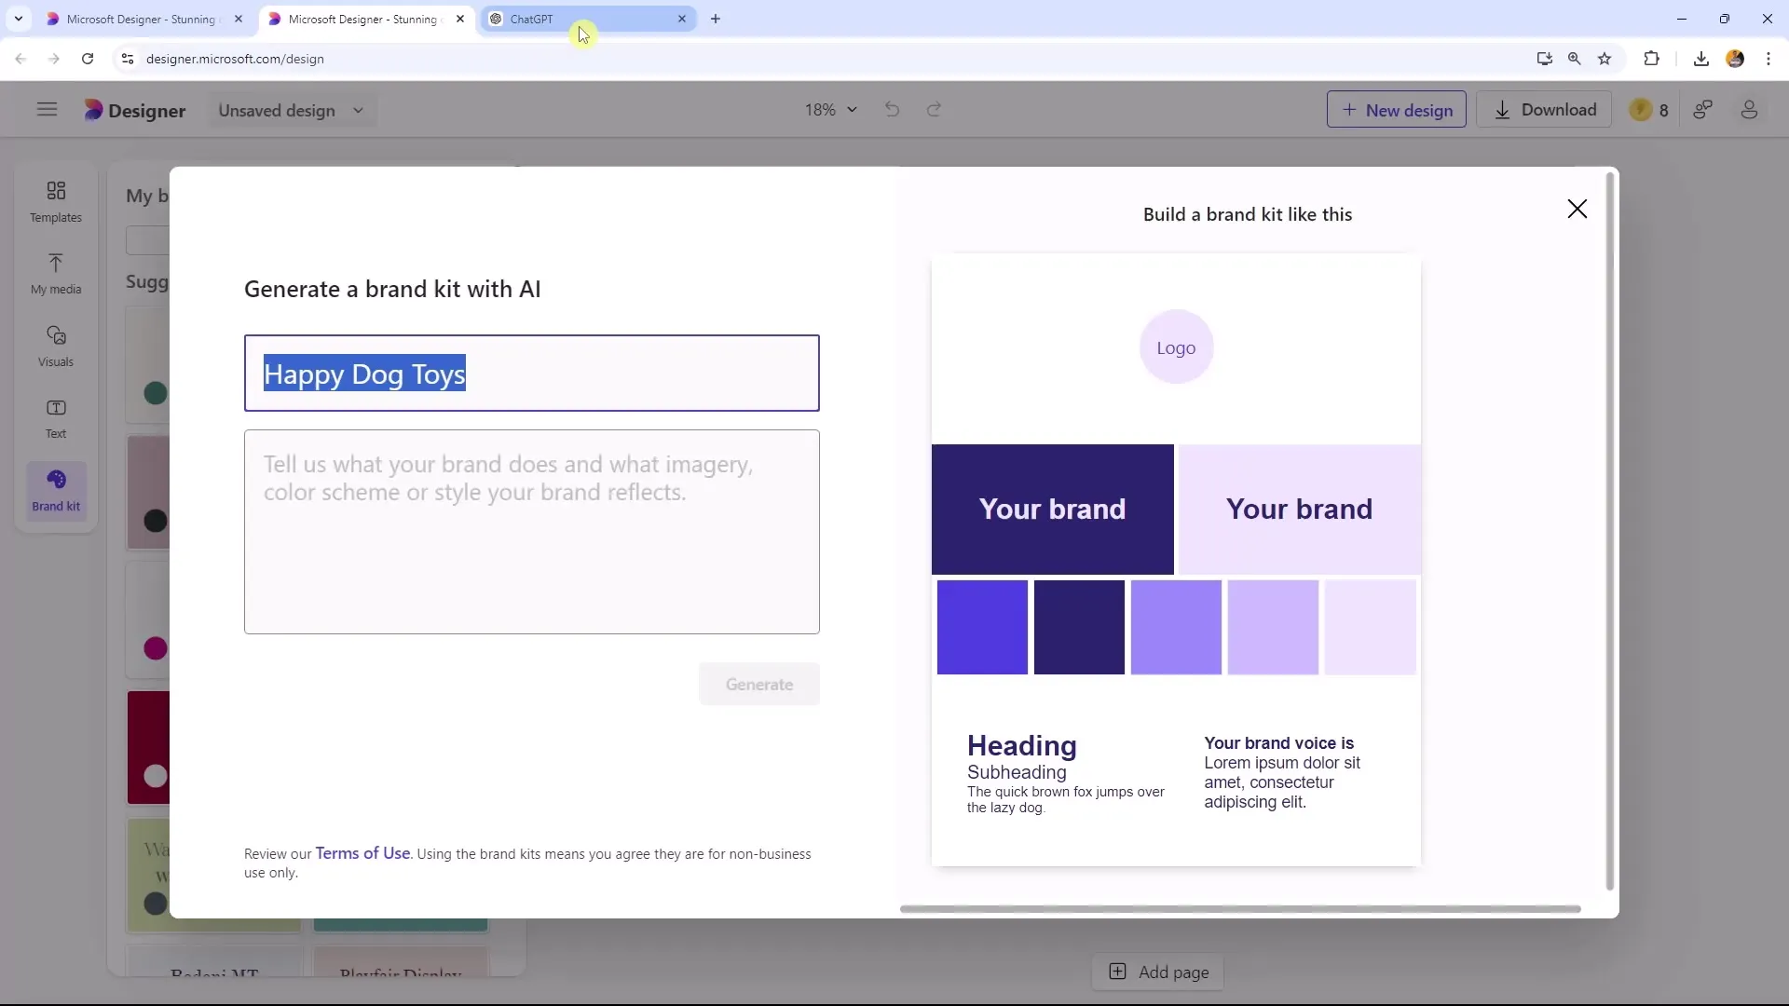Click the redo arrow button

pyautogui.click(x=934, y=109)
